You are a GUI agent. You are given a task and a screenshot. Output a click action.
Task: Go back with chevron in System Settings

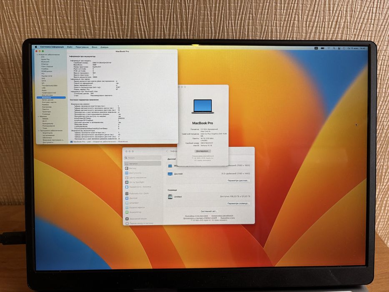click(x=167, y=151)
